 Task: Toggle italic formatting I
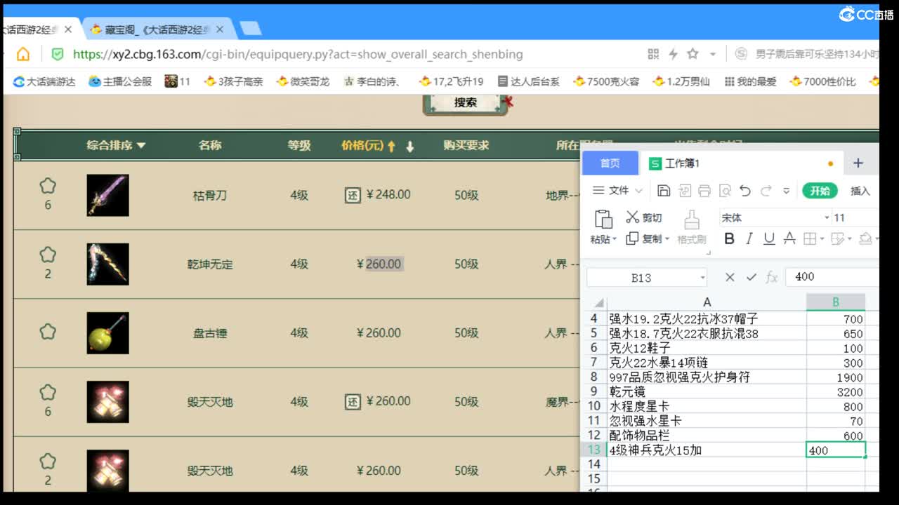pos(749,239)
